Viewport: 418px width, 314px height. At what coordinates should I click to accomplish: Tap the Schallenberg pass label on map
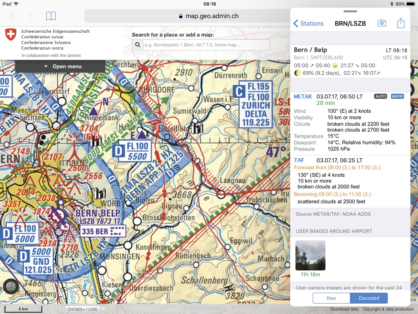(205, 280)
